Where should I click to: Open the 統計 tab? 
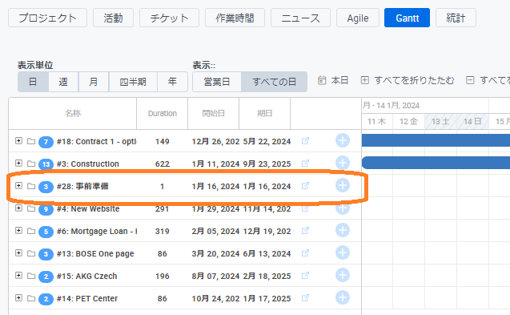coord(456,18)
